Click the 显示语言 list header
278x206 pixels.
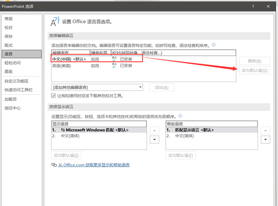pos(99,124)
